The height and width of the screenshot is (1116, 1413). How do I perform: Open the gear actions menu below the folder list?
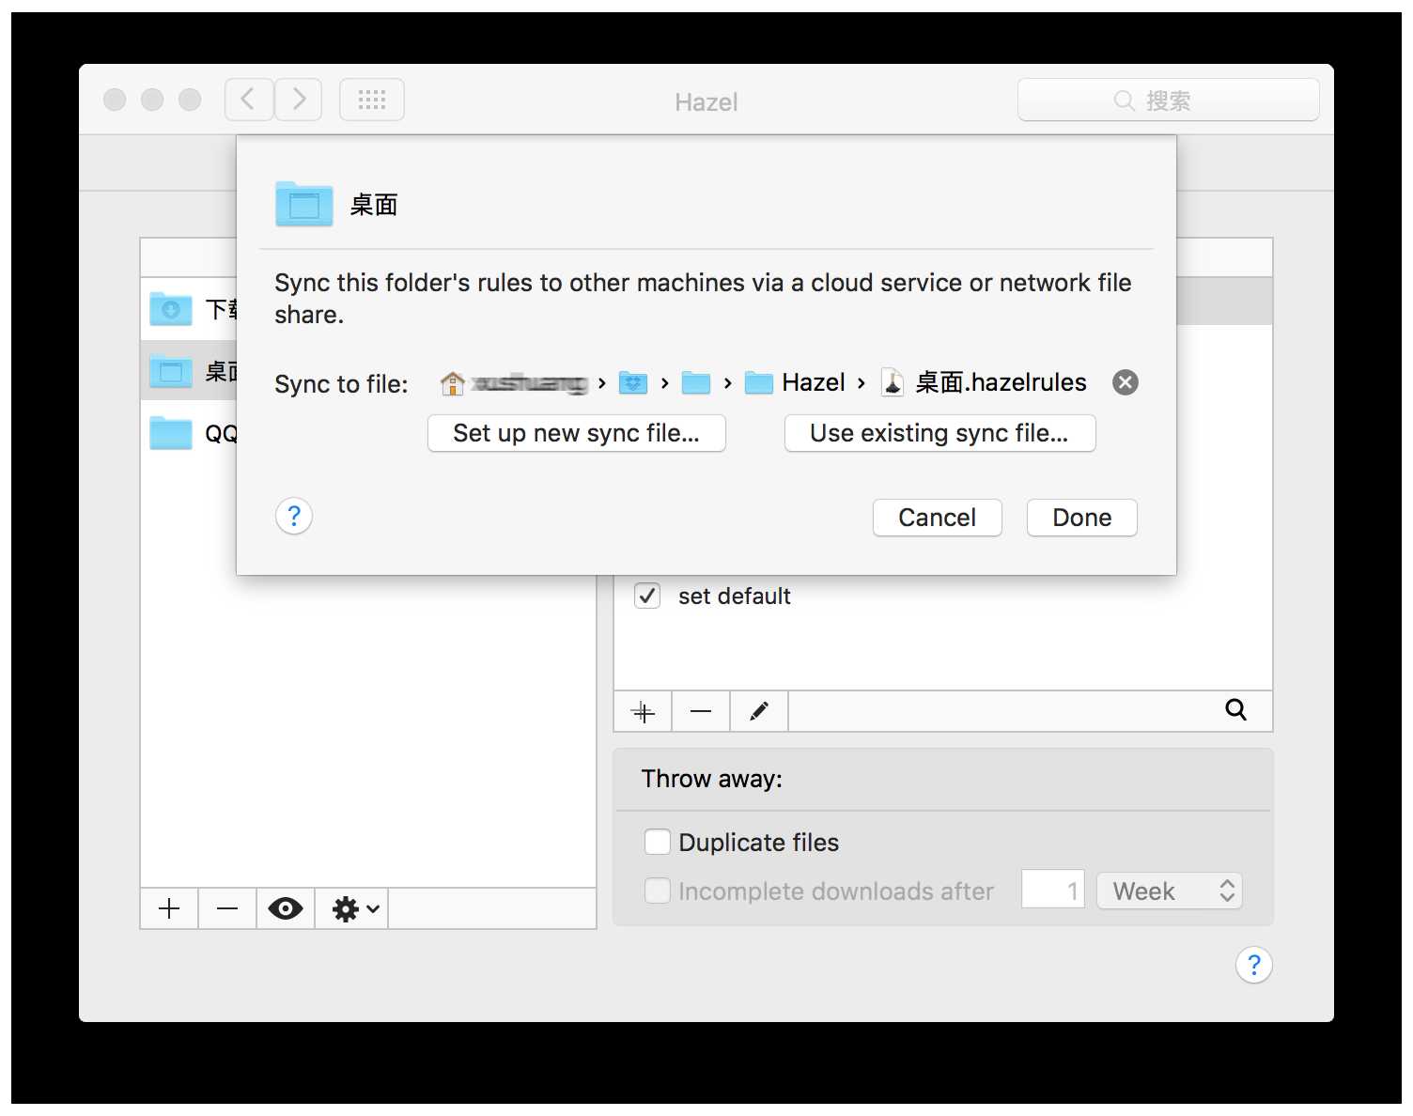coord(352,908)
